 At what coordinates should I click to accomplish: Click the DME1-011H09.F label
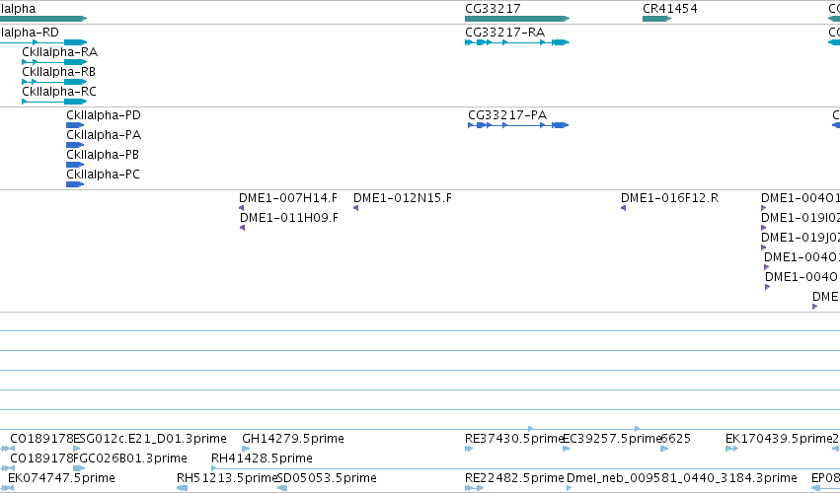point(289,218)
